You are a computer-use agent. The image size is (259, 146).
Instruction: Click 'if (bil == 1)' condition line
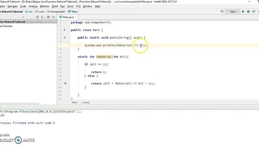(96, 64)
